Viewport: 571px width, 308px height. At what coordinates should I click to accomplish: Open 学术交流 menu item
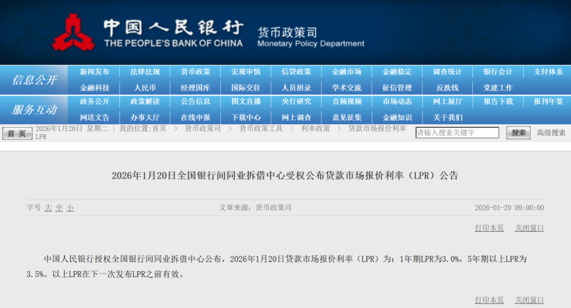point(347,88)
